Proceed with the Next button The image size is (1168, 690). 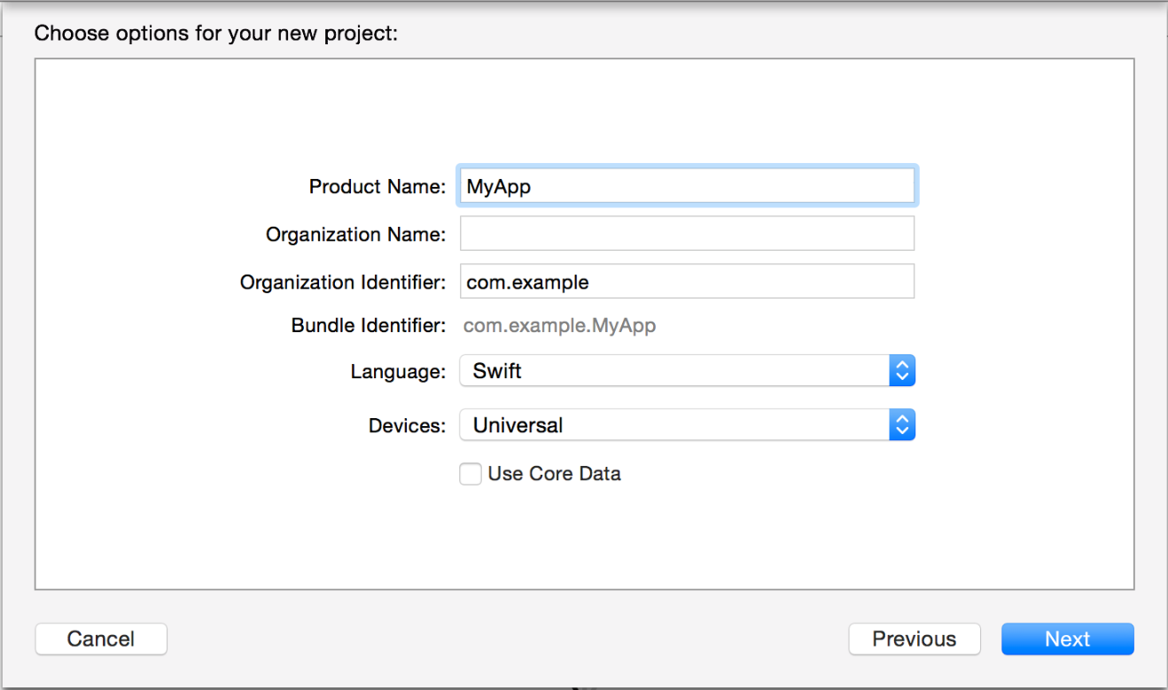[1067, 639]
